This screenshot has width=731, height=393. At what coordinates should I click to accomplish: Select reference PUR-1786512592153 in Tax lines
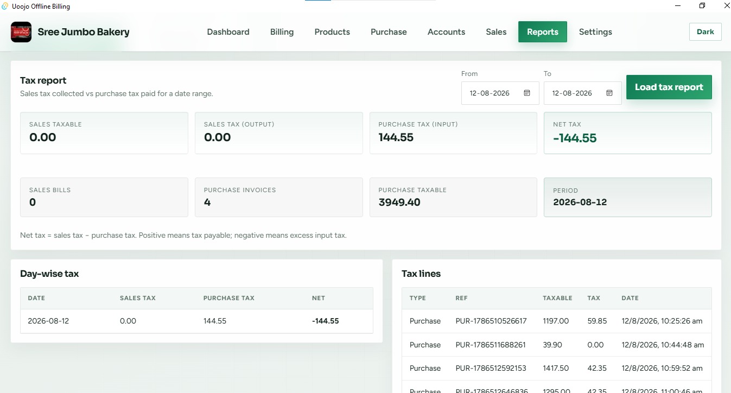(491, 368)
